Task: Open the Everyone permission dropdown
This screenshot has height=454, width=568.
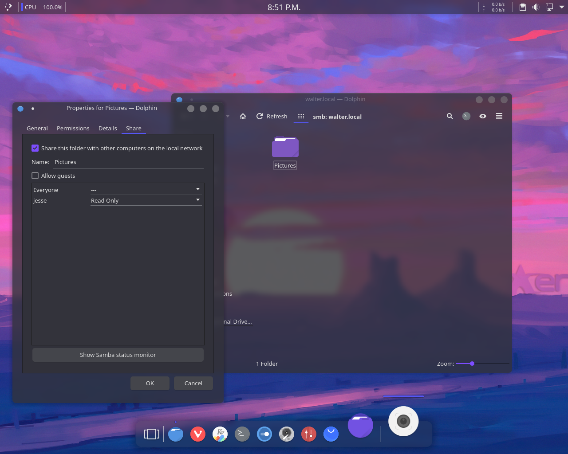Action: click(x=146, y=190)
